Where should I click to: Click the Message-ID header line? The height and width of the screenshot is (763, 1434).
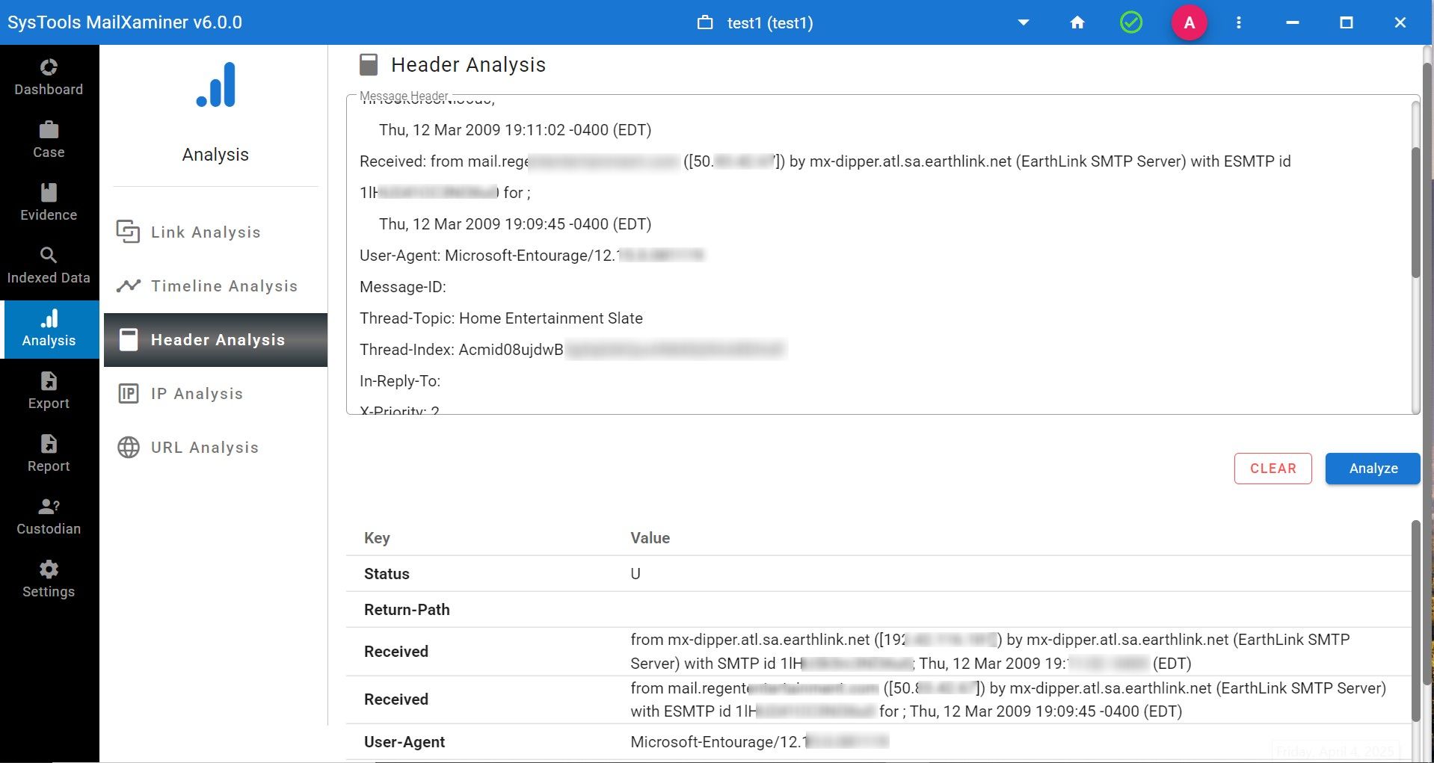click(403, 287)
